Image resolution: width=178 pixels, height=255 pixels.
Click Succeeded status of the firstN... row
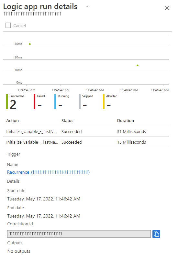coord(72,131)
